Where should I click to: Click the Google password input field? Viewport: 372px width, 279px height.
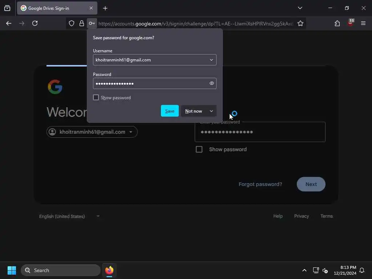pos(260,132)
